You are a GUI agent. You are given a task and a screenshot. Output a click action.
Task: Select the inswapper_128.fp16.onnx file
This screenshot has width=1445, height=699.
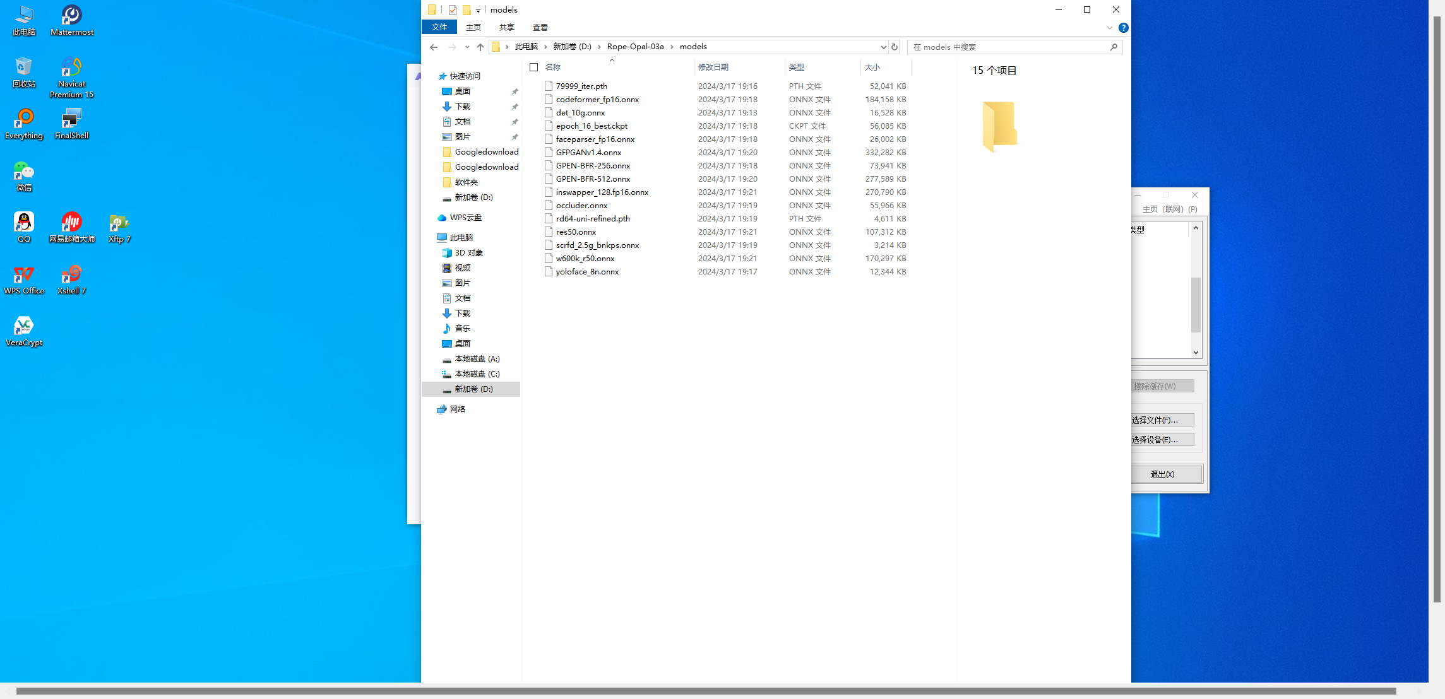(602, 192)
